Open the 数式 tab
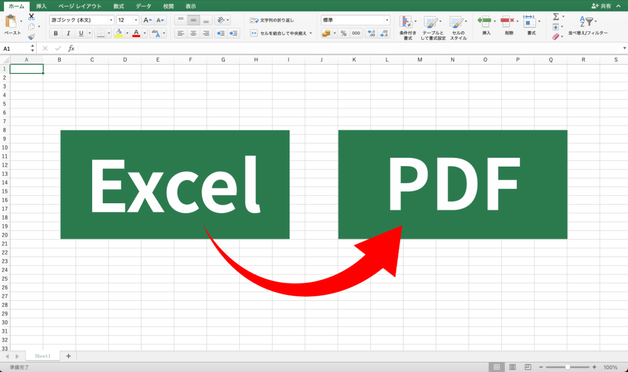Image resolution: width=628 pixels, height=372 pixels. tap(119, 6)
